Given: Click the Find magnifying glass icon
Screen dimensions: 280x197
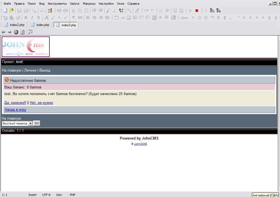Looking at the screenshot, I should (x=108, y=10).
